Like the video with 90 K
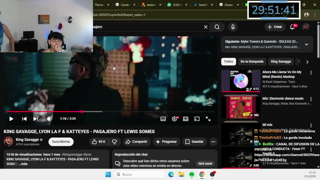The width and height of the screenshot is (320, 180). point(98,142)
